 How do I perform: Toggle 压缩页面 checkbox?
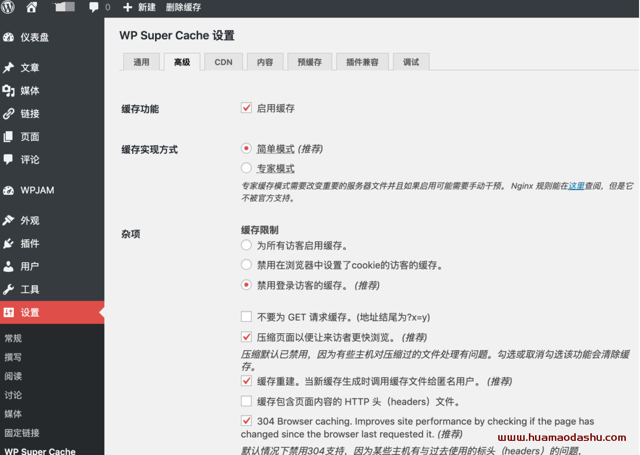pos(246,337)
